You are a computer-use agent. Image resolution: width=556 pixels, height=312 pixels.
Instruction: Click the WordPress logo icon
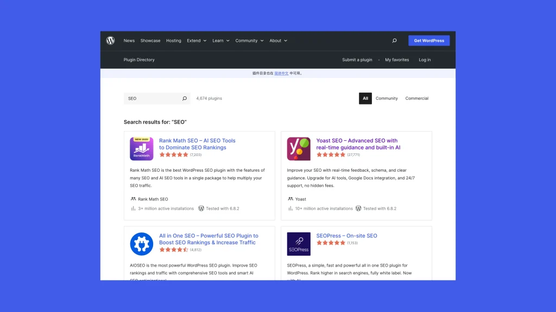[110, 41]
